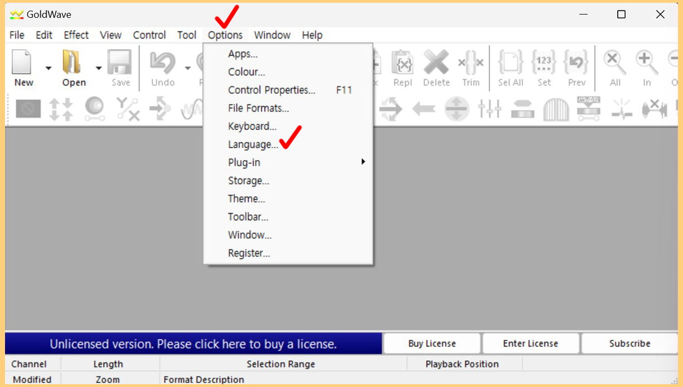Open the File menu

click(x=17, y=35)
